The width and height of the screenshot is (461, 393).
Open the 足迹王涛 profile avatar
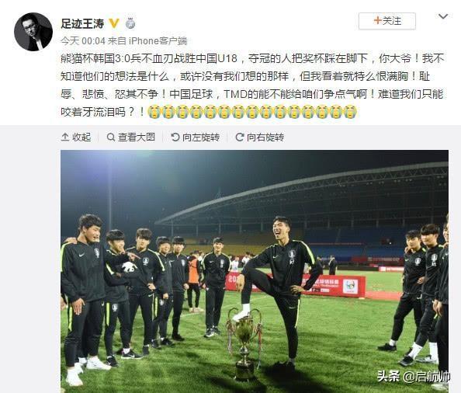click(33, 32)
